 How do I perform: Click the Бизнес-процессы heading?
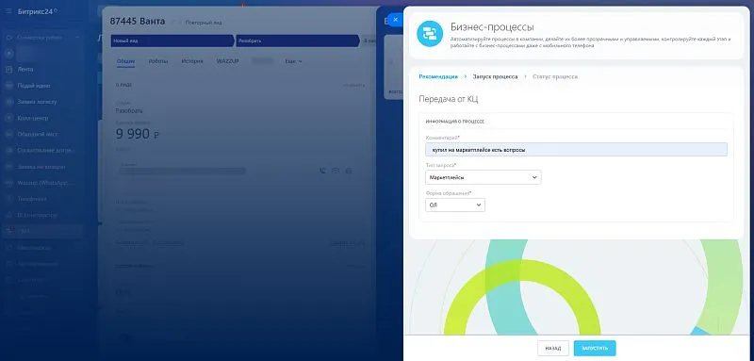pyautogui.click(x=492, y=27)
